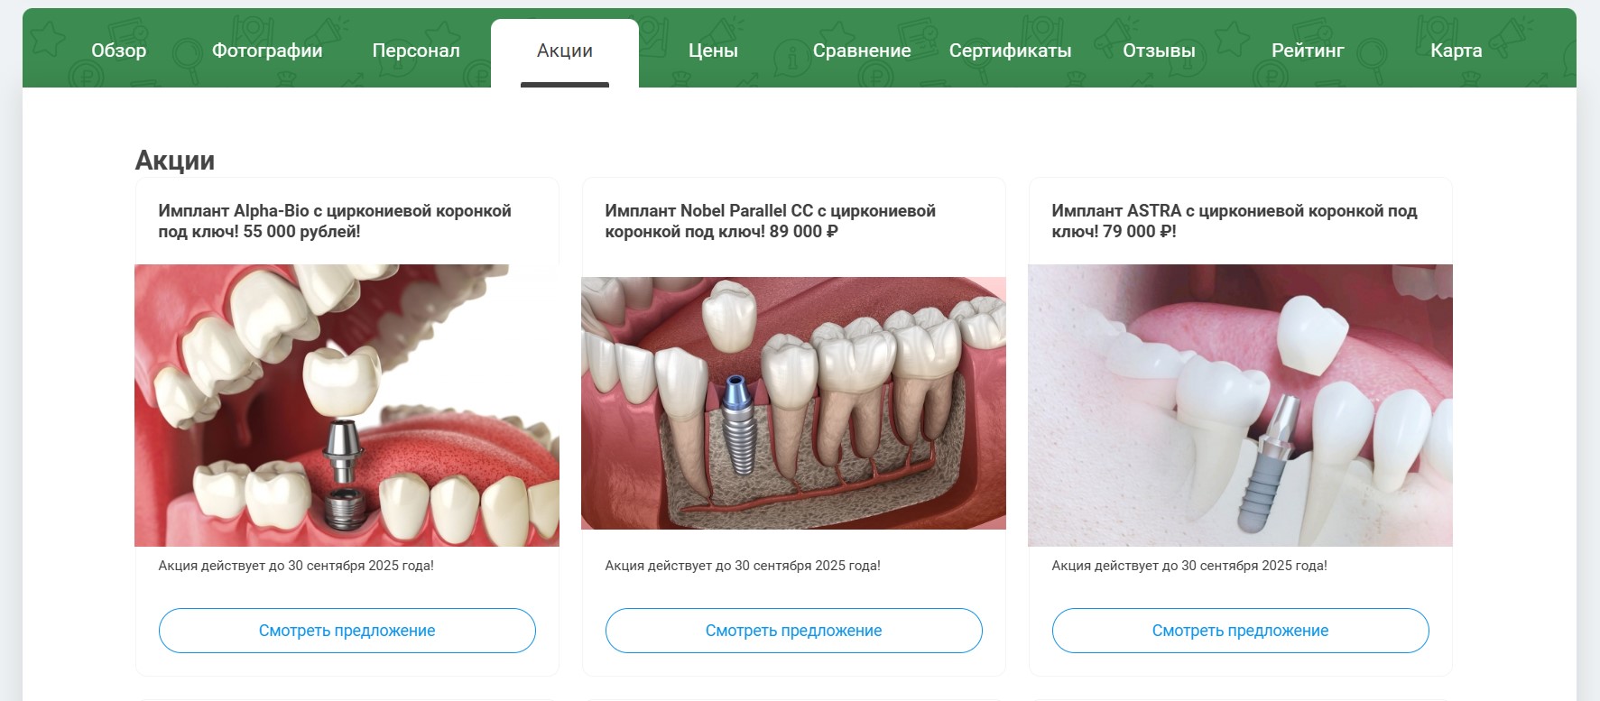Screen dimensions: 1600x701
Task: Open the Nobel Parallel CC implant image
Action: [x=793, y=403]
